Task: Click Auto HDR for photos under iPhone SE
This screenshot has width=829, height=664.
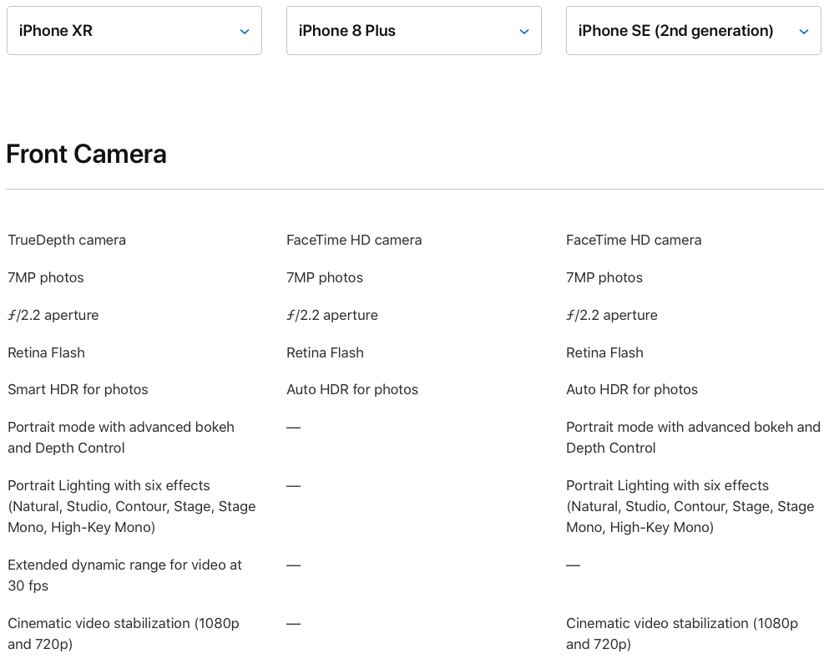Action: pyautogui.click(x=632, y=390)
